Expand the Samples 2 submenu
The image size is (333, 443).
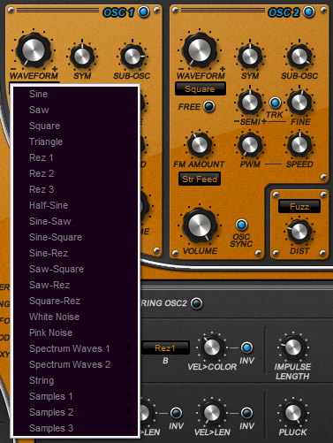pyautogui.click(x=76, y=412)
